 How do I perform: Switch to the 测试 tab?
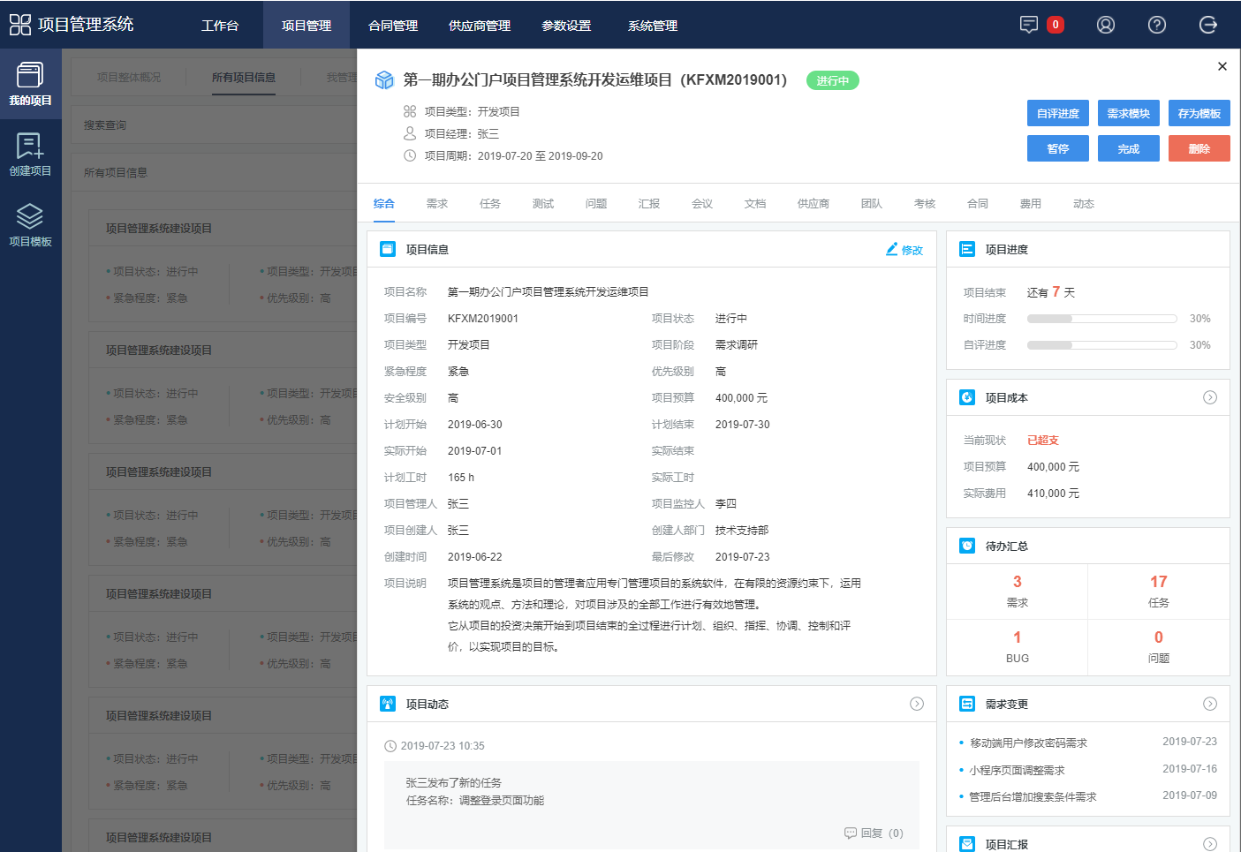tap(543, 203)
